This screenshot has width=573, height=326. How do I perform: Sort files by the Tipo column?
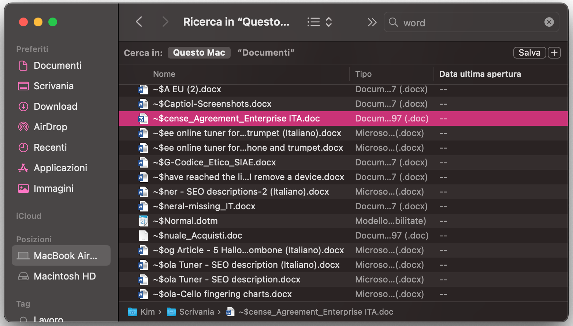(x=363, y=74)
